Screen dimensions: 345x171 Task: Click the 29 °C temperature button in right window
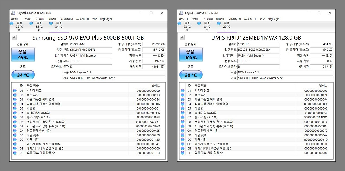click(191, 75)
